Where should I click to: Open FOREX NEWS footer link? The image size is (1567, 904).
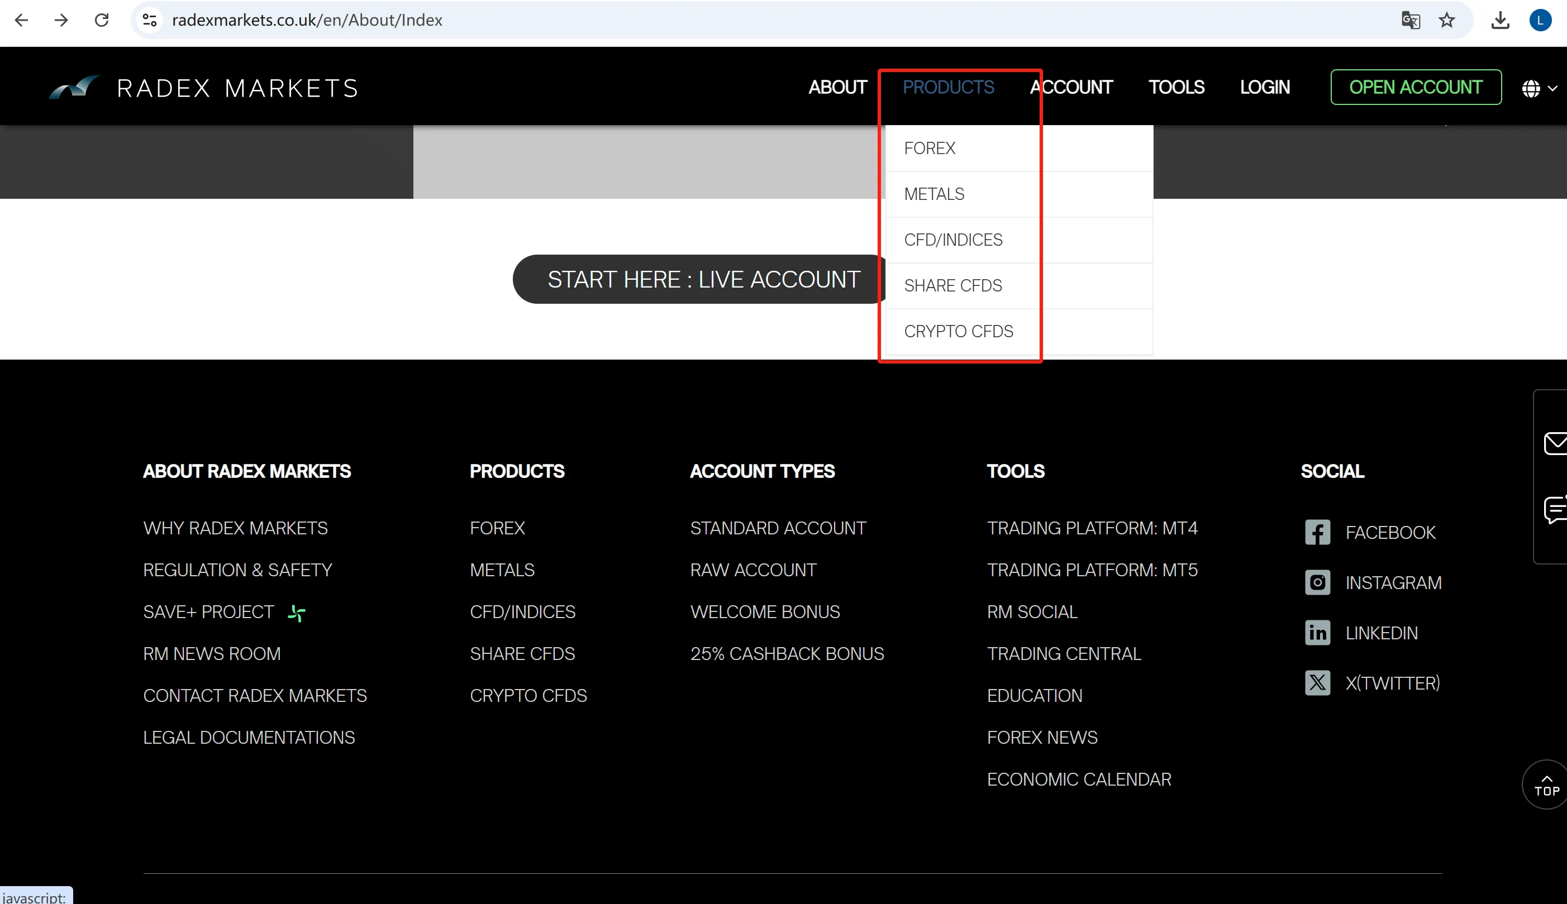click(1042, 738)
